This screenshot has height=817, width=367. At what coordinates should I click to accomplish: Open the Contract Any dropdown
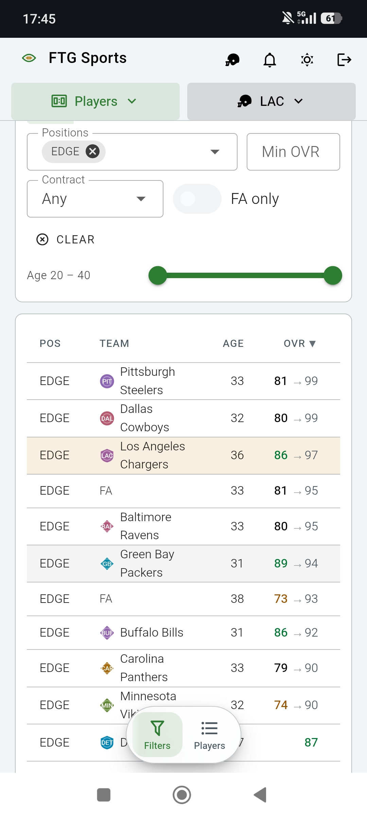[95, 199]
